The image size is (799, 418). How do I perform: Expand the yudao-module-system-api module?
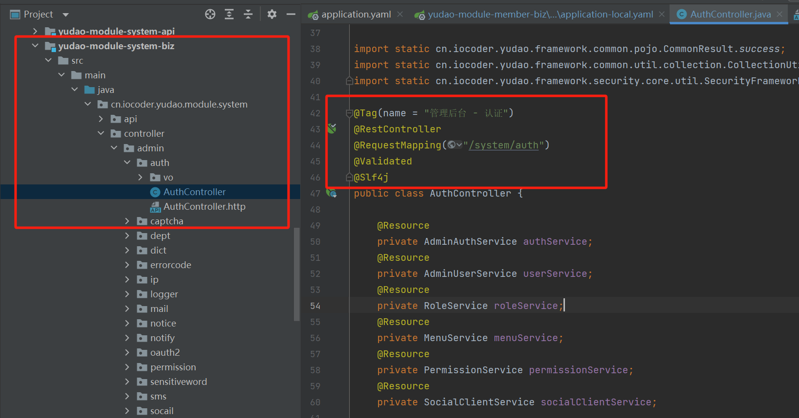pos(35,31)
